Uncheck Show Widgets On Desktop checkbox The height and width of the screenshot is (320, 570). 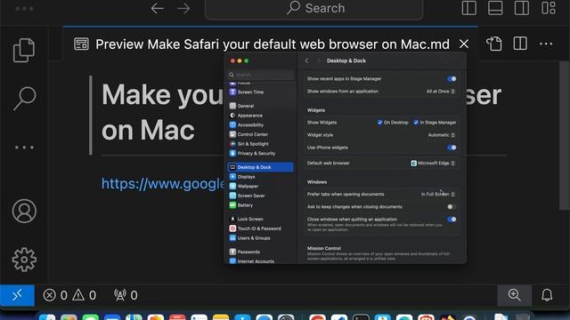380,123
